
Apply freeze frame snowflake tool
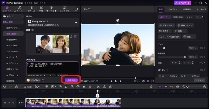point(90,87)
